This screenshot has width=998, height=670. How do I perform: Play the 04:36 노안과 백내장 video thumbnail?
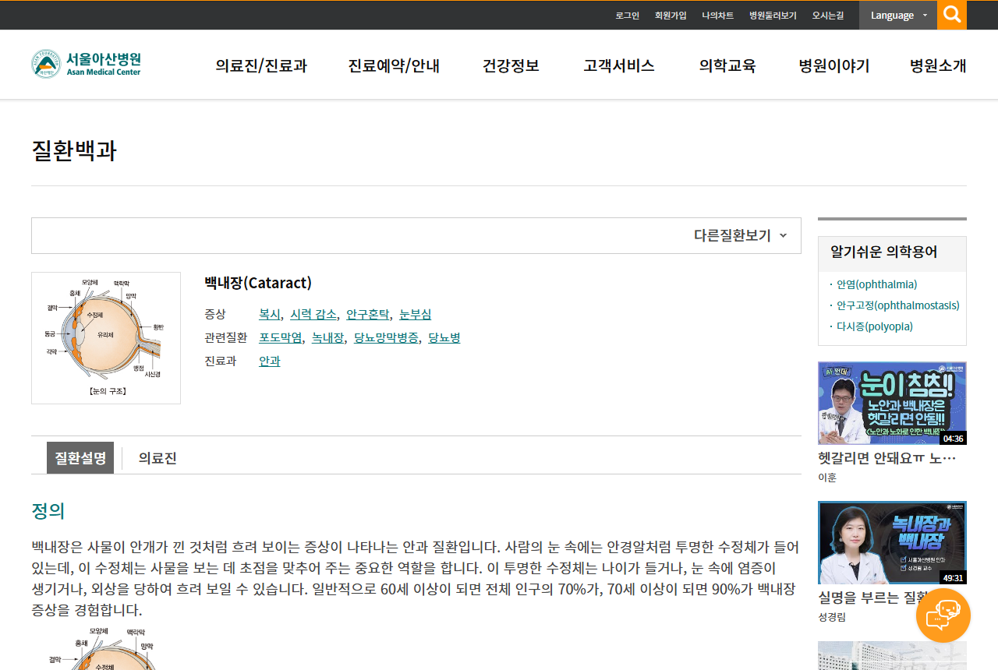pyautogui.click(x=892, y=403)
